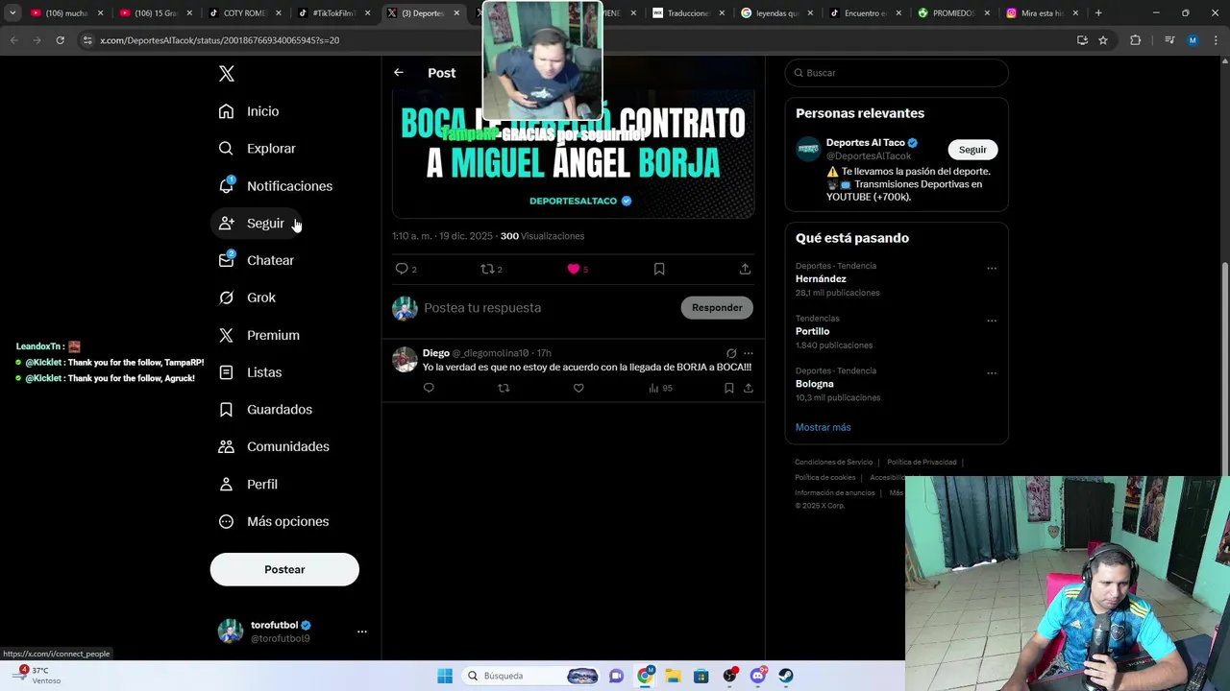Go back with the Post arrow
This screenshot has height=691, width=1230.
click(399, 73)
